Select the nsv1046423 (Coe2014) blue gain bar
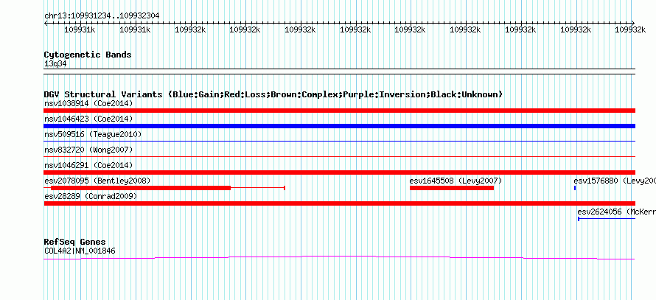The image size is (656, 300). click(x=339, y=126)
